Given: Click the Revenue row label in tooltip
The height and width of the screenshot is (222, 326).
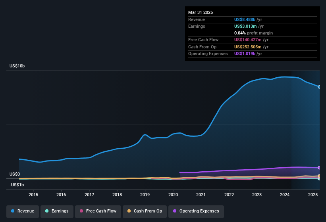Looking at the screenshot, I should coord(197,19).
